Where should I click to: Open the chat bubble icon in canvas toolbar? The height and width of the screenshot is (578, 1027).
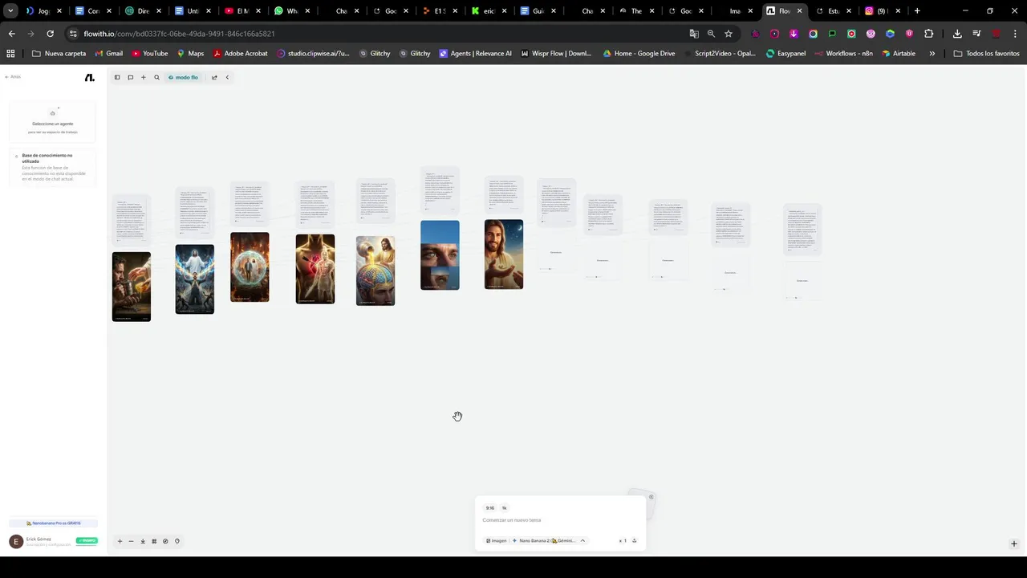click(x=130, y=77)
